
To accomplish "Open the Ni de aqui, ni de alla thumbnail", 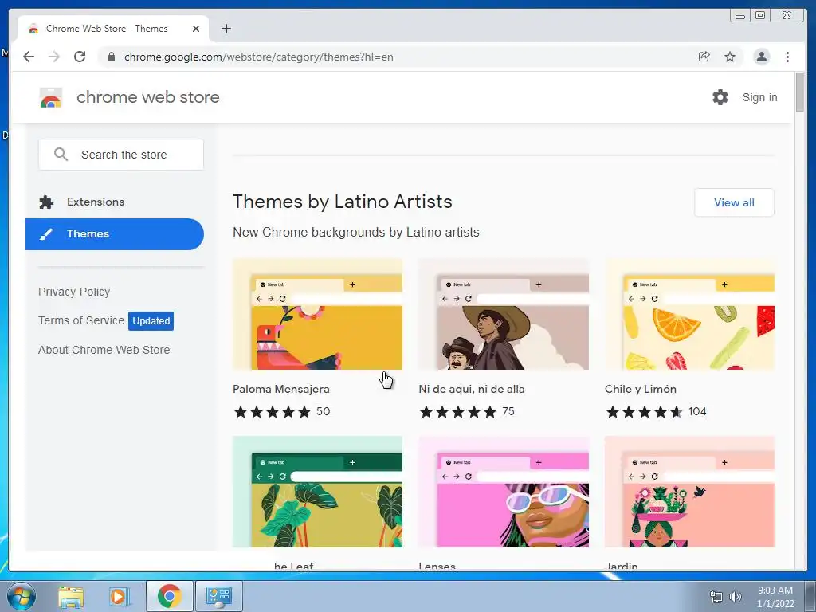I will pos(504,314).
